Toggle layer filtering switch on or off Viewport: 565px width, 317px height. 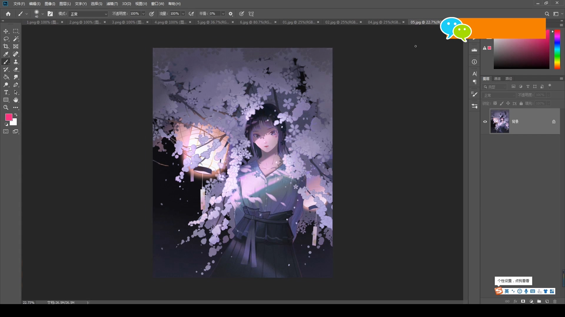point(550,86)
